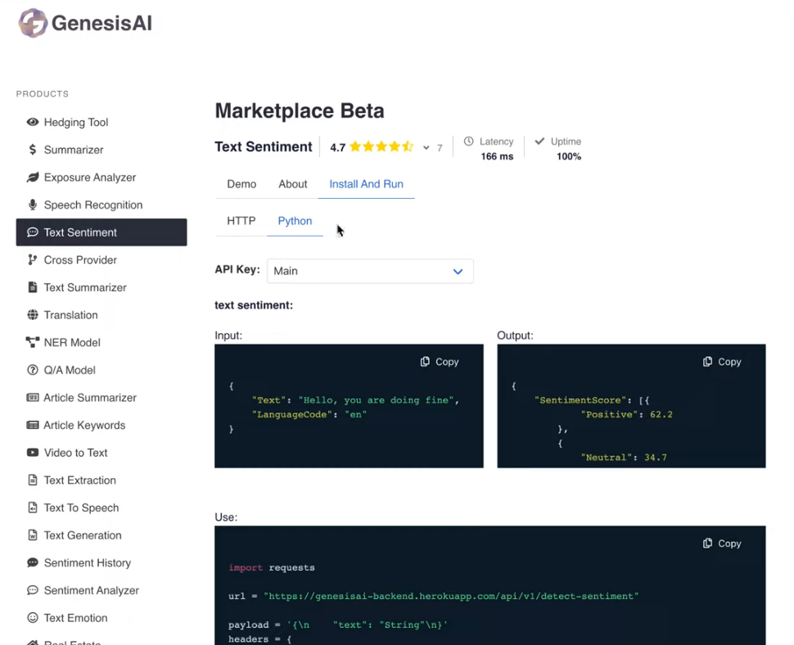Select the Q/A Model question icon
The height and width of the screenshot is (645, 794).
[33, 370]
